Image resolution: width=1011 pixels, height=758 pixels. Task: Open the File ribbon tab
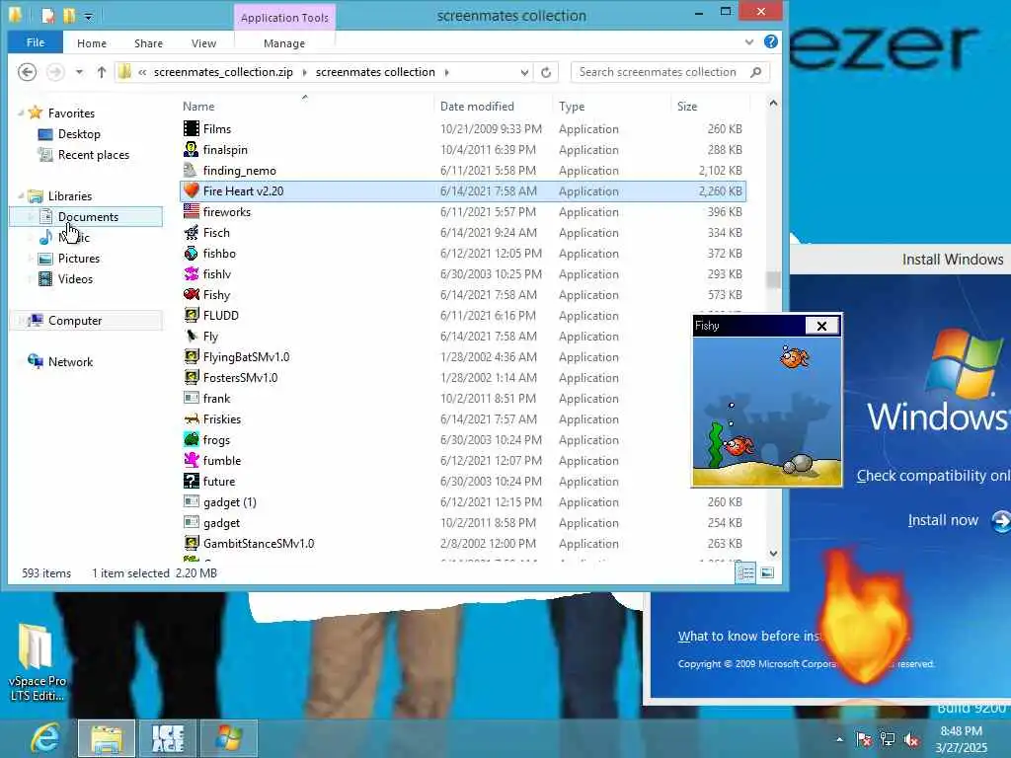(36, 42)
